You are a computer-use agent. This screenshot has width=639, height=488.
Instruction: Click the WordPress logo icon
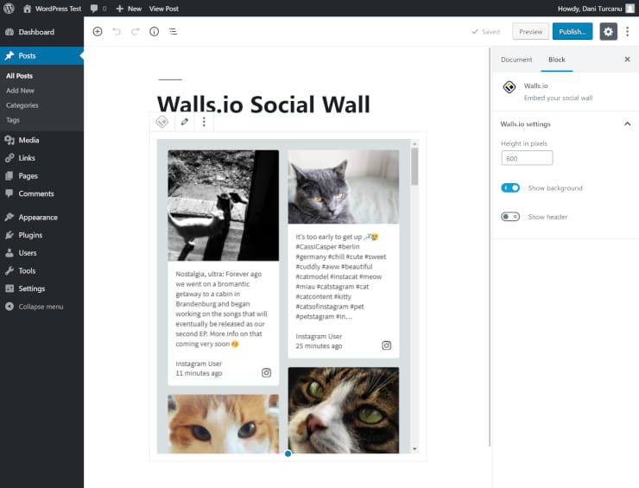point(9,9)
